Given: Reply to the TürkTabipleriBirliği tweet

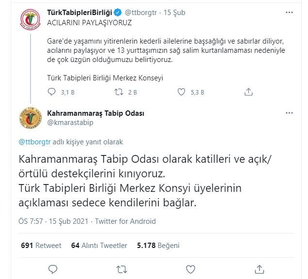Looking at the screenshot, I should [x=52, y=92].
